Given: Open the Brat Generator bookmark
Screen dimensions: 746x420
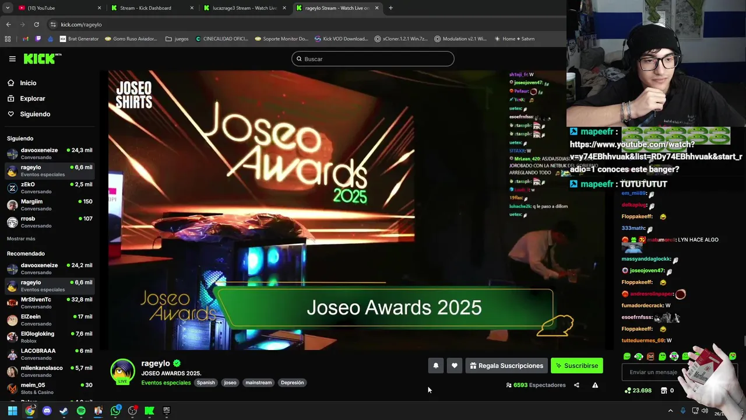Looking at the screenshot, I should (x=79, y=39).
